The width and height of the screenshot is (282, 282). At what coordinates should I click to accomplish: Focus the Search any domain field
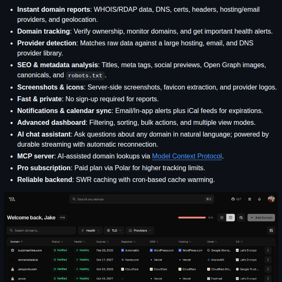tap(142, 199)
